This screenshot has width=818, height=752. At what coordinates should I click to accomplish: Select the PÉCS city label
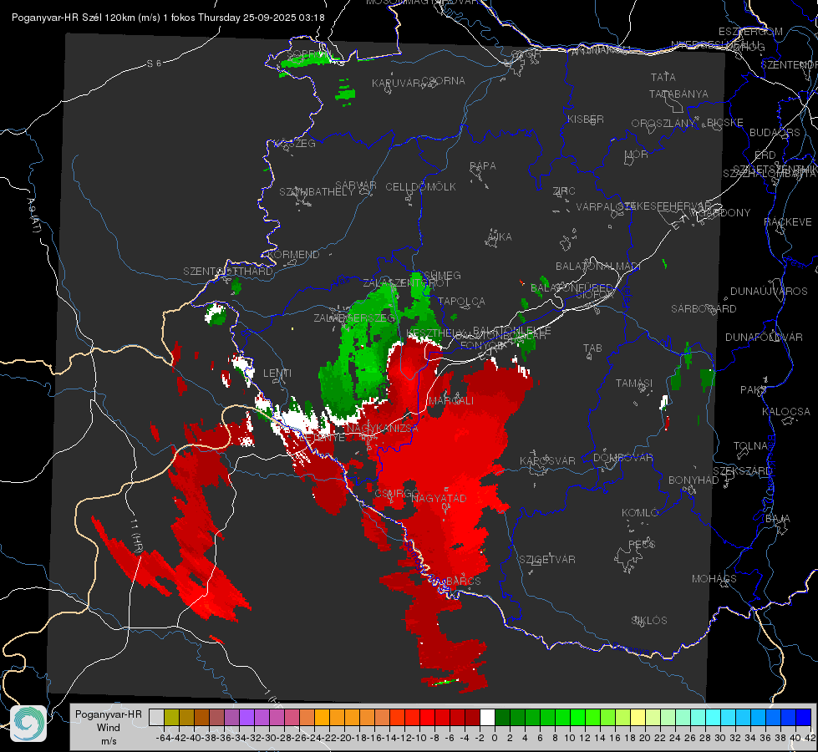pos(642,544)
